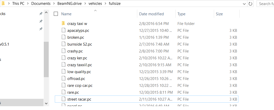Expand the chevron after This PC

(28, 4)
